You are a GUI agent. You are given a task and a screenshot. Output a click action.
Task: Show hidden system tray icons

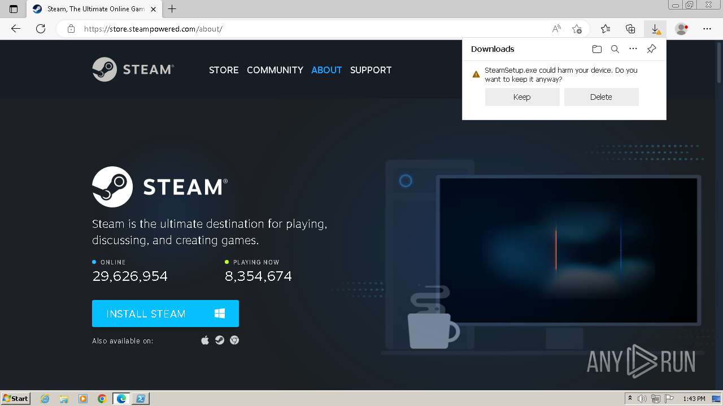point(630,399)
